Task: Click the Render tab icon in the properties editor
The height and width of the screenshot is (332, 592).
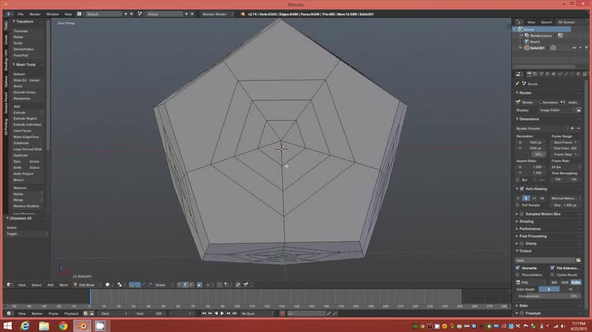Action: (529, 74)
